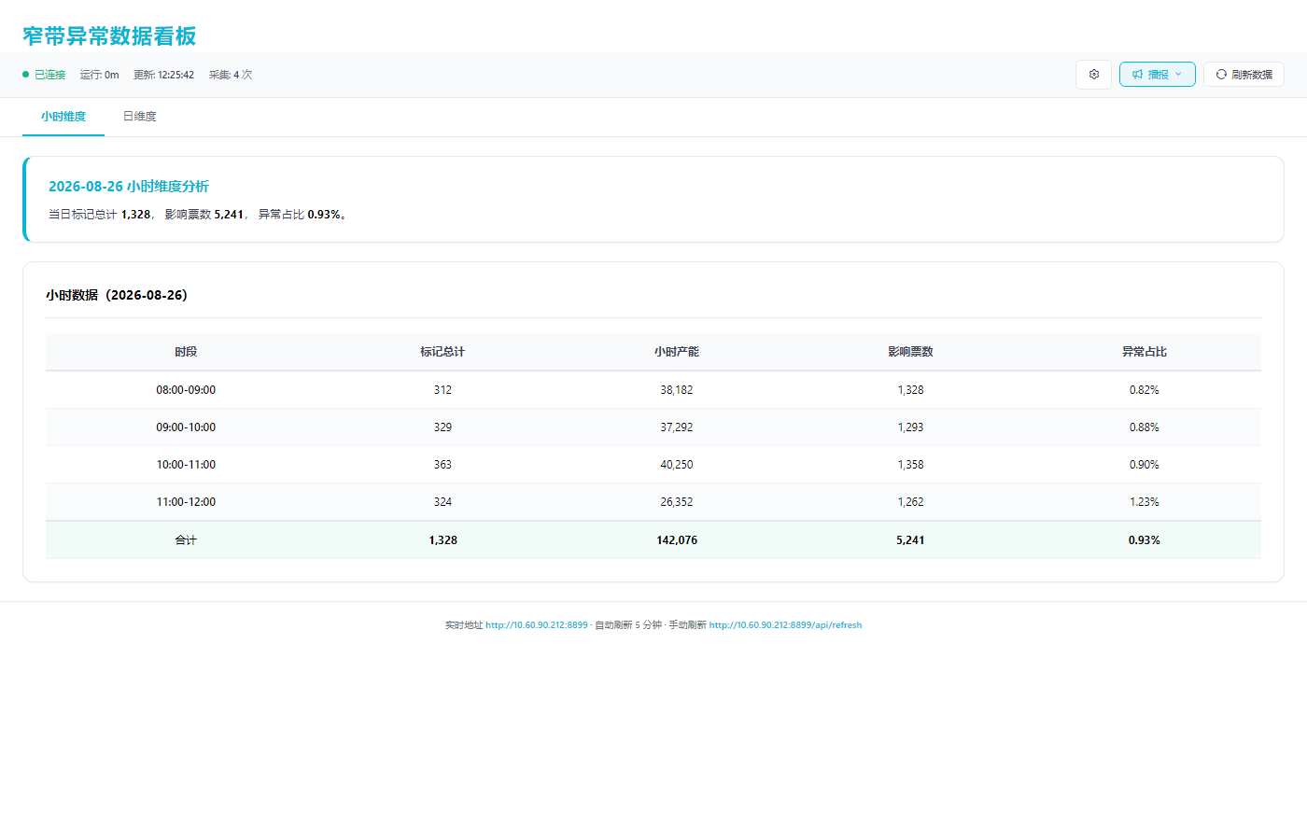This screenshot has height=840, width=1307.
Task: Select the 08:00-09:00 time slot cell
Action: tap(186, 390)
